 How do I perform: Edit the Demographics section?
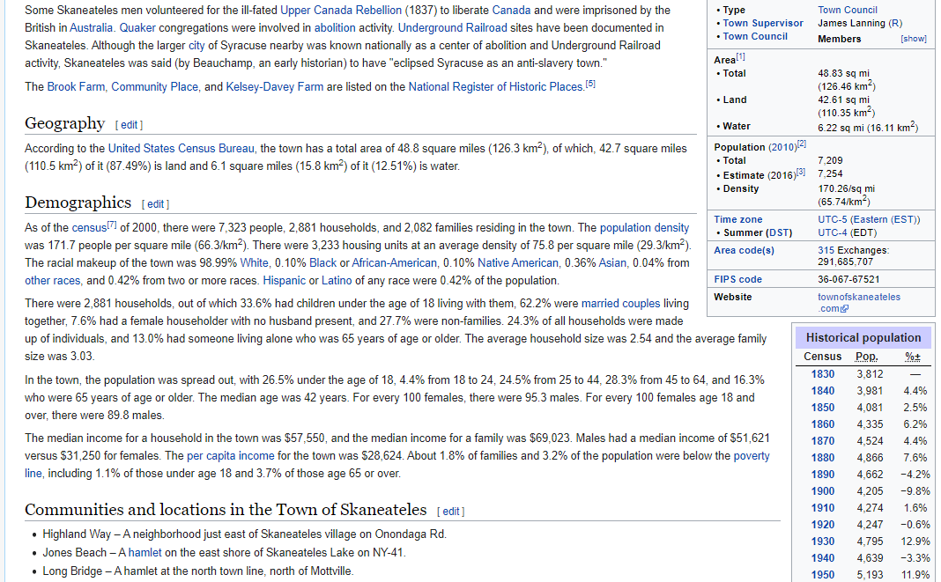tap(155, 204)
